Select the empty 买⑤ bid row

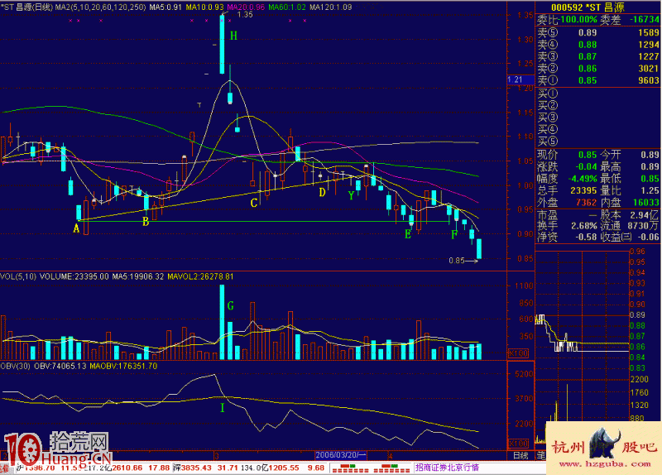[x=597, y=141]
